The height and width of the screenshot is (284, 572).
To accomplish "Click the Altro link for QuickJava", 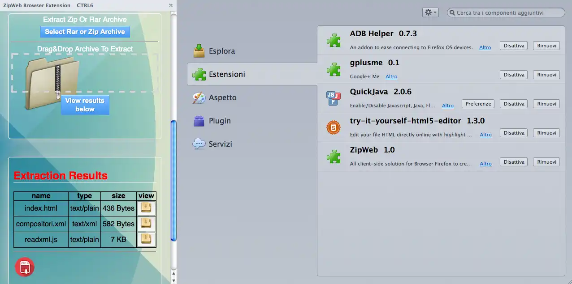I will 448,106.
